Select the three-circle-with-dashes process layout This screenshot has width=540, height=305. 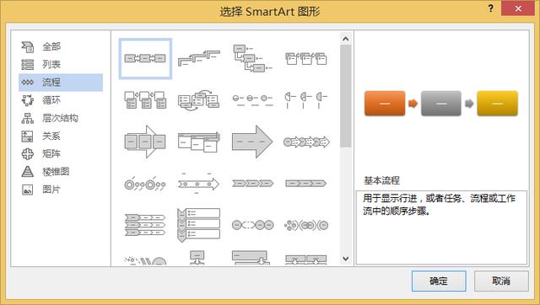(x=252, y=100)
